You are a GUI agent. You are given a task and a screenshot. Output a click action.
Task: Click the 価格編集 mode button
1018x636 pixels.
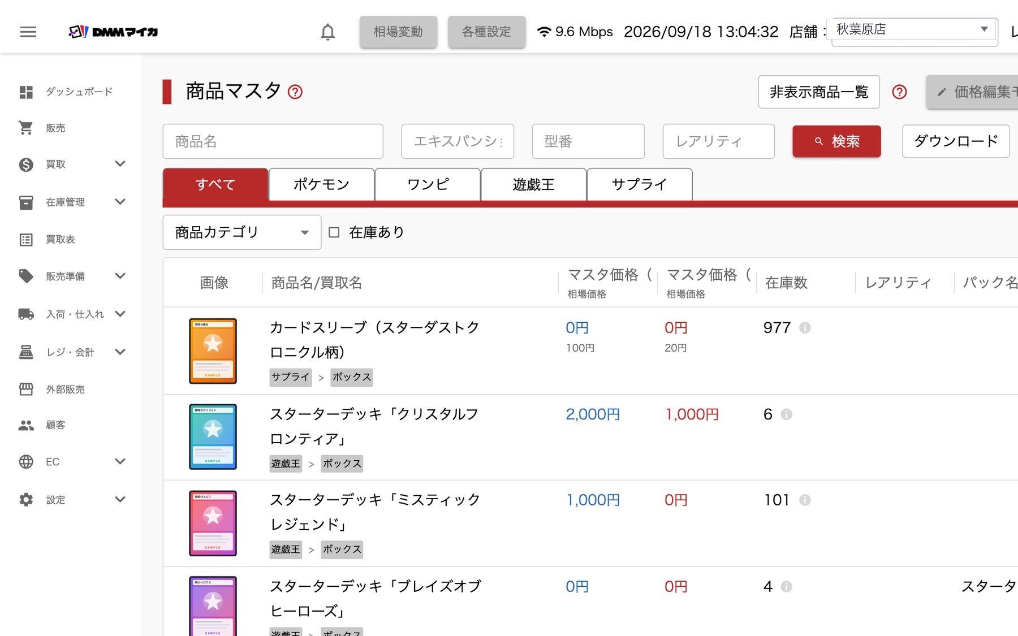[x=972, y=92]
